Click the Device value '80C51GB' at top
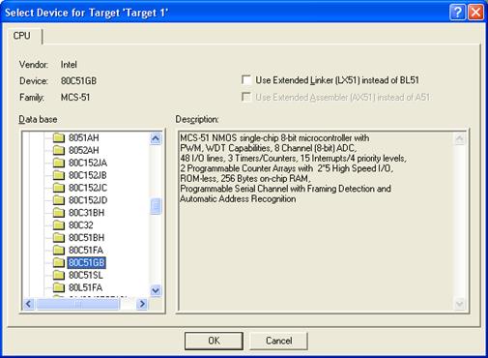Image resolution: width=488 pixels, height=358 pixels. point(78,80)
